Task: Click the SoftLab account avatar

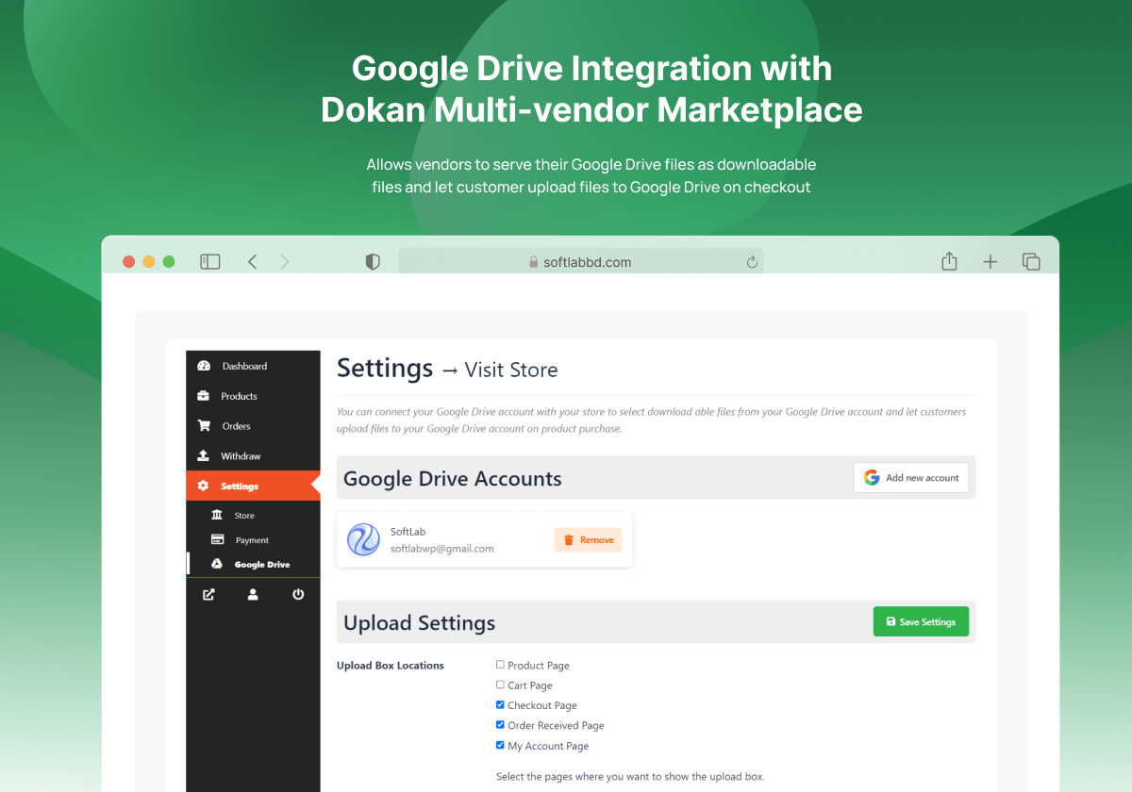Action: coord(363,539)
